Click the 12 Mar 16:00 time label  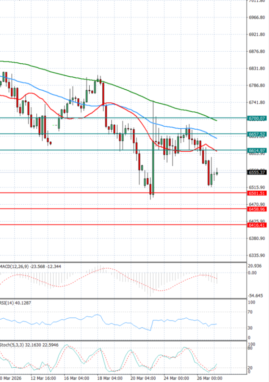44,378
